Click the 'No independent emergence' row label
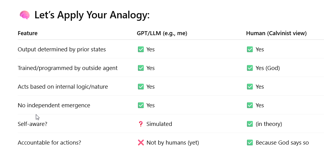Viewport: 324px width, 158px height. (x=54, y=105)
